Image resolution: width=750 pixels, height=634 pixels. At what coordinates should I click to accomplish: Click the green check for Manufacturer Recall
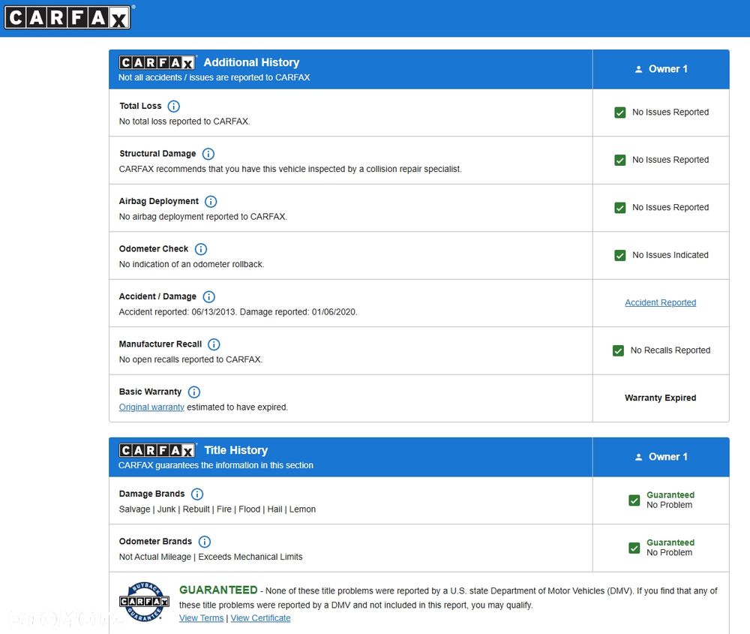tap(618, 350)
